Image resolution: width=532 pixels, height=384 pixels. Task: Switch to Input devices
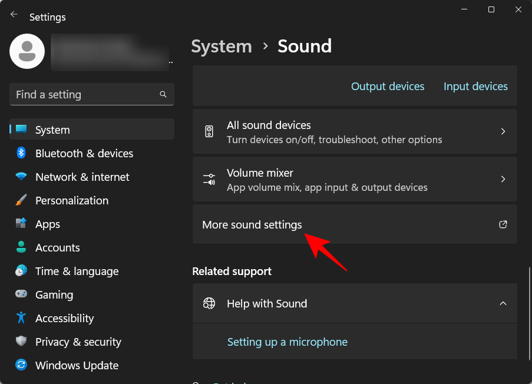click(x=475, y=86)
